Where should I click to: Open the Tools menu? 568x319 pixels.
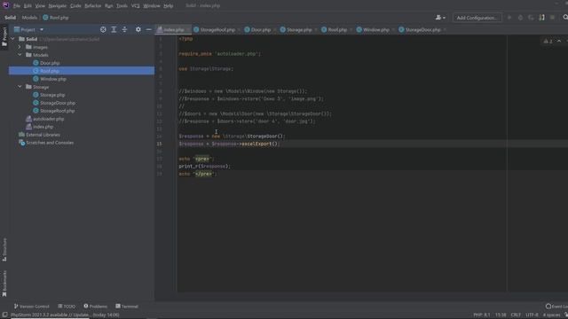122,6
